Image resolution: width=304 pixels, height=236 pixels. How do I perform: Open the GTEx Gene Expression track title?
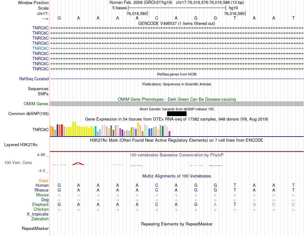click(x=177, y=119)
